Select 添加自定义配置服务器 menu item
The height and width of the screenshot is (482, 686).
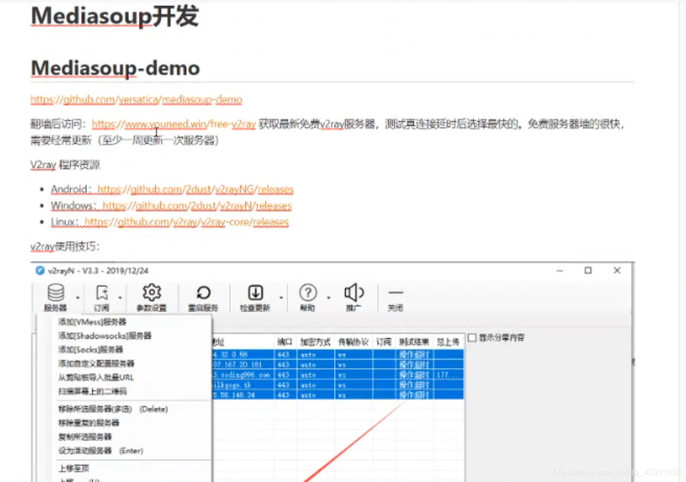coord(96,363)
